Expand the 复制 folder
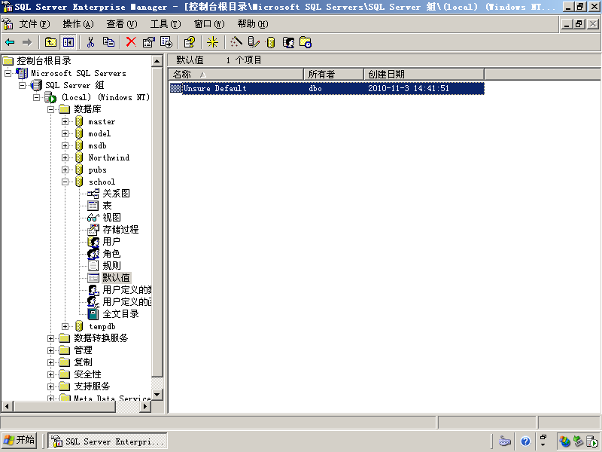The image size is (602, 452). tap(50, 362)
